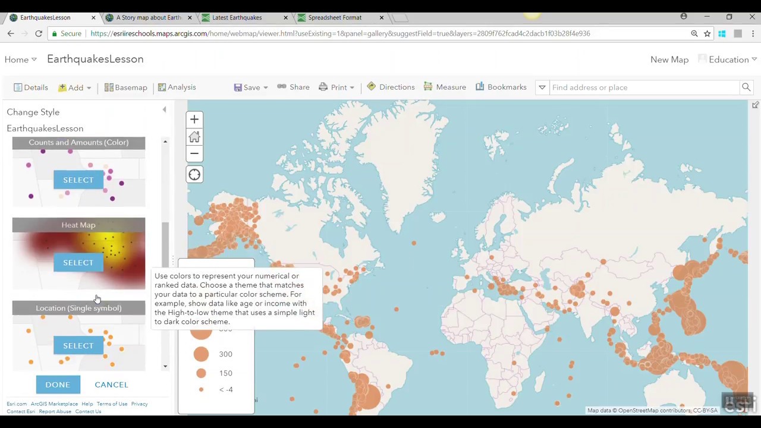Image resolution: width=761 pixels, height=428 pixels.
Task: Open the Basemap gallery
Action: point(125,87)
